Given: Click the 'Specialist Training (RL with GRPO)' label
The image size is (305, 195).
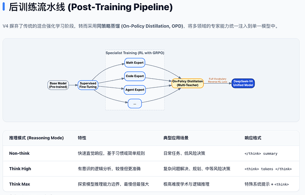Looking at the screenshot, I should [x=135, y=53].
